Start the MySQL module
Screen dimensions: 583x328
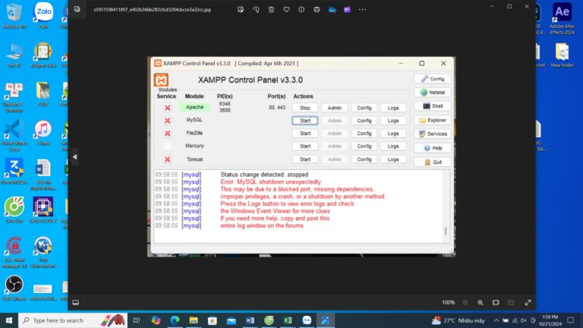pos(305,121)
